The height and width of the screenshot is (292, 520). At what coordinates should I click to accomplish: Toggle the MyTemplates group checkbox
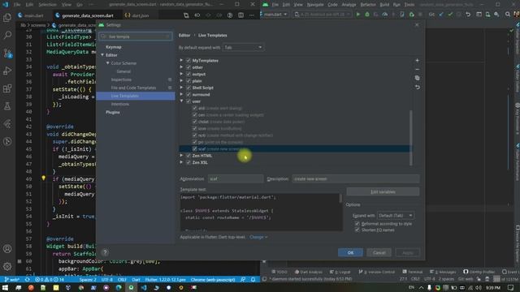tap(188, 61)
